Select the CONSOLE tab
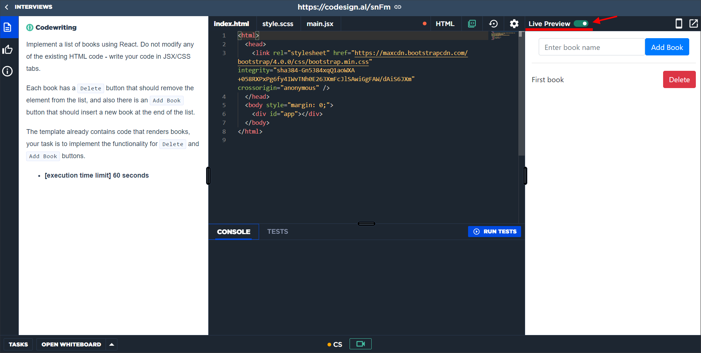 pos(234,232)
